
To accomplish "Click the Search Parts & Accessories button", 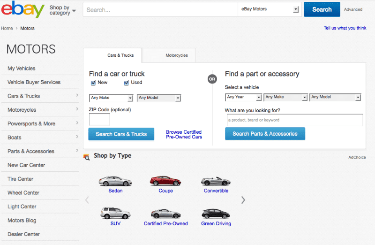I will [265, 134].
